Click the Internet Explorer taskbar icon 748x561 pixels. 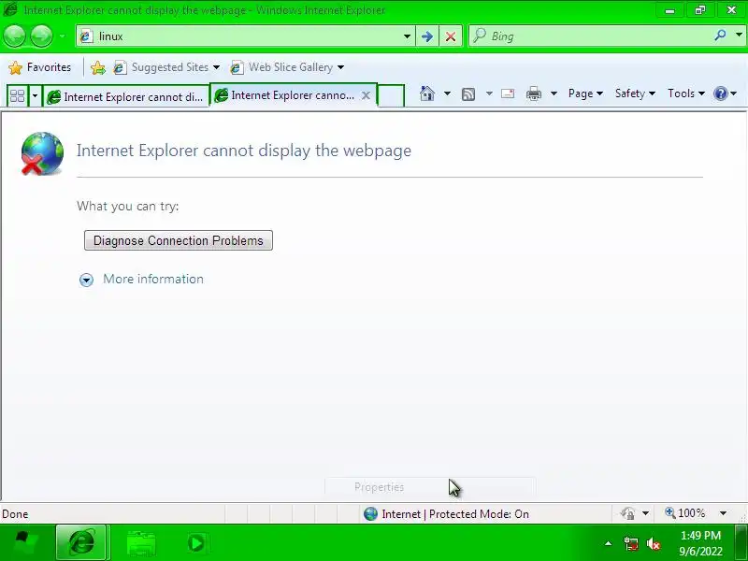pos(81,542)
